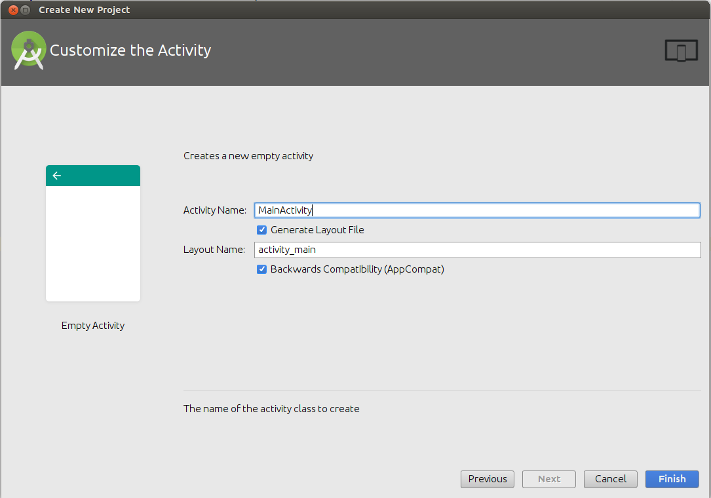Viewport: 711px width, 498px height.
Task: Click the activity class name help text
Action: coord(271,409)
